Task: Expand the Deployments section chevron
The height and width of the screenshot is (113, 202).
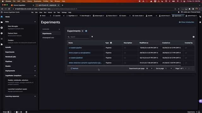Action: tap(35, 71)
